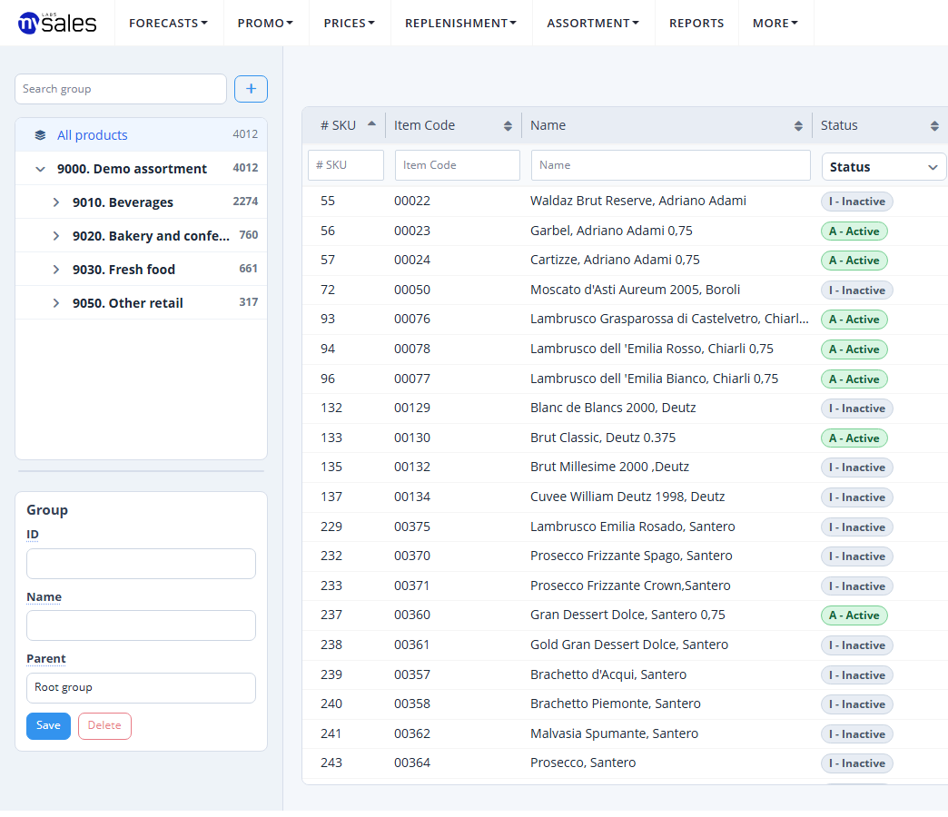Click Prosecco Frizzante Spago, Santero
948x817 pixels.
click(x=631, y=556)
